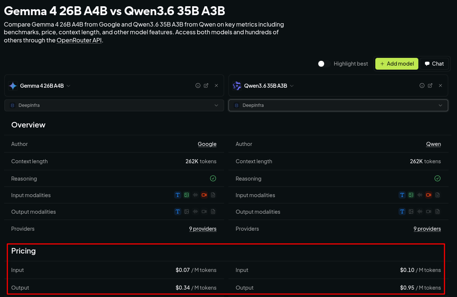This screenshot has height=297, width=457.
Task: View Qwen's 9 providers link
Action: pos(427,229)
